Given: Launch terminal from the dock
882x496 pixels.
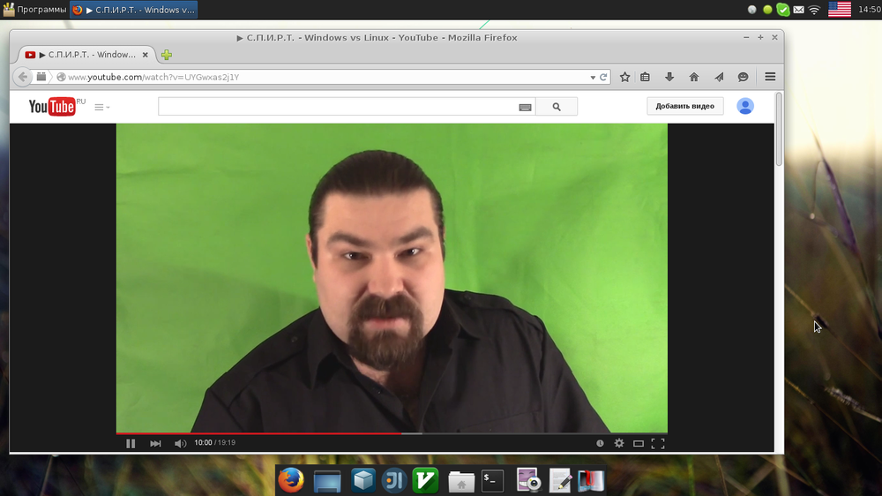Looking at the screenshot, I should (492, 480).
